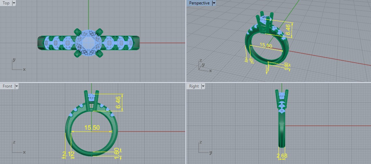Select the center round stone in Top view
This screenshot has width=371, height=164.
89,43
